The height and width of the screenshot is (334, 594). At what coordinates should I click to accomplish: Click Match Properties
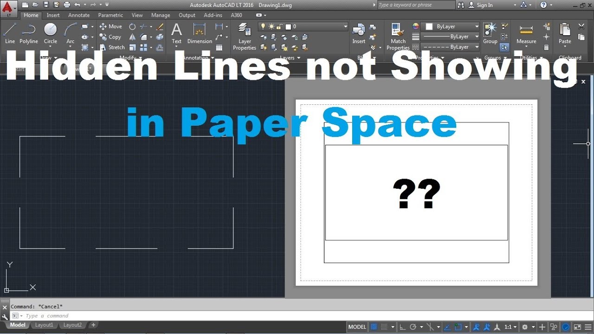[x=398, y=36]
